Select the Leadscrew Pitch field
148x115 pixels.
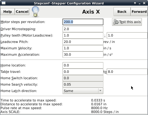click(83, 42)
